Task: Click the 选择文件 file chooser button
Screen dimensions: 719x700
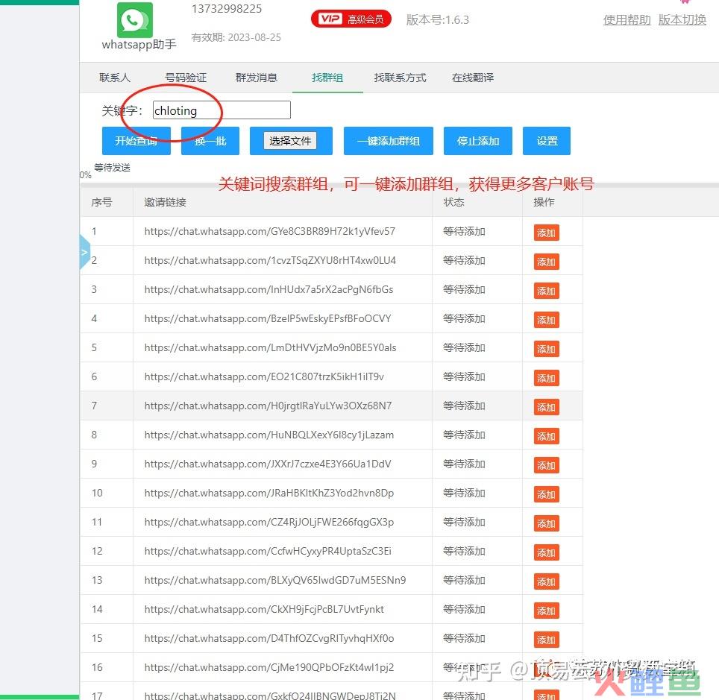Action: click(290, 141)
